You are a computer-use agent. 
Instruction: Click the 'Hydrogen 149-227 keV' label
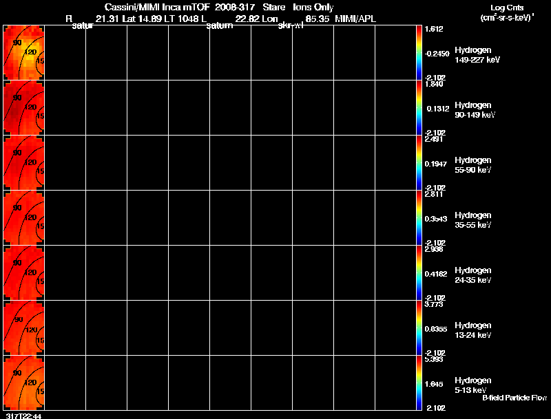coord(477,55)
